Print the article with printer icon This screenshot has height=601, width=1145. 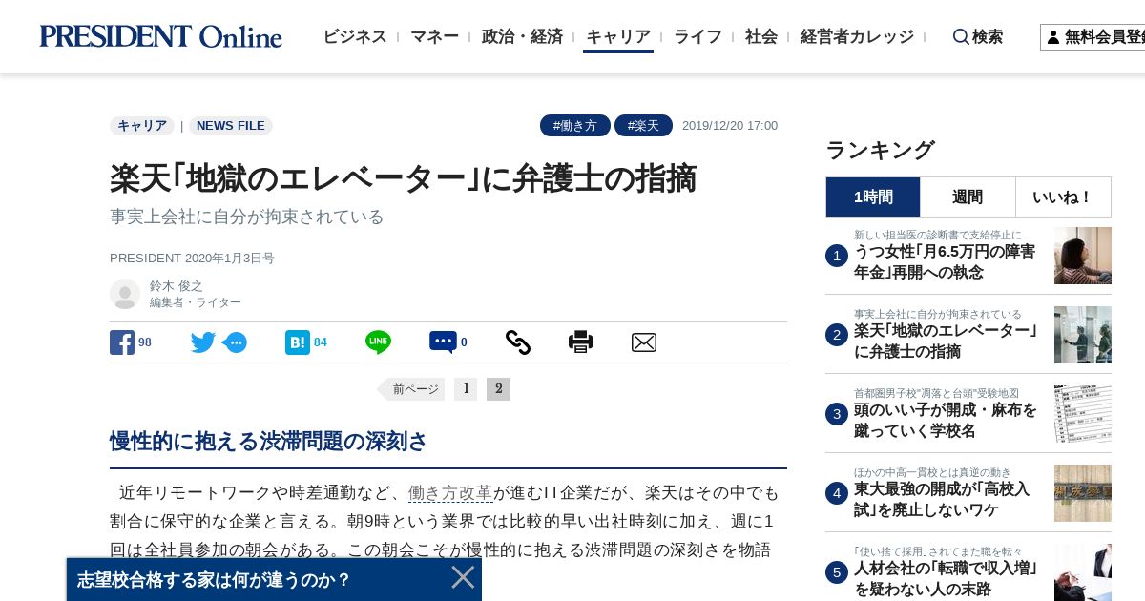point(581,342)
